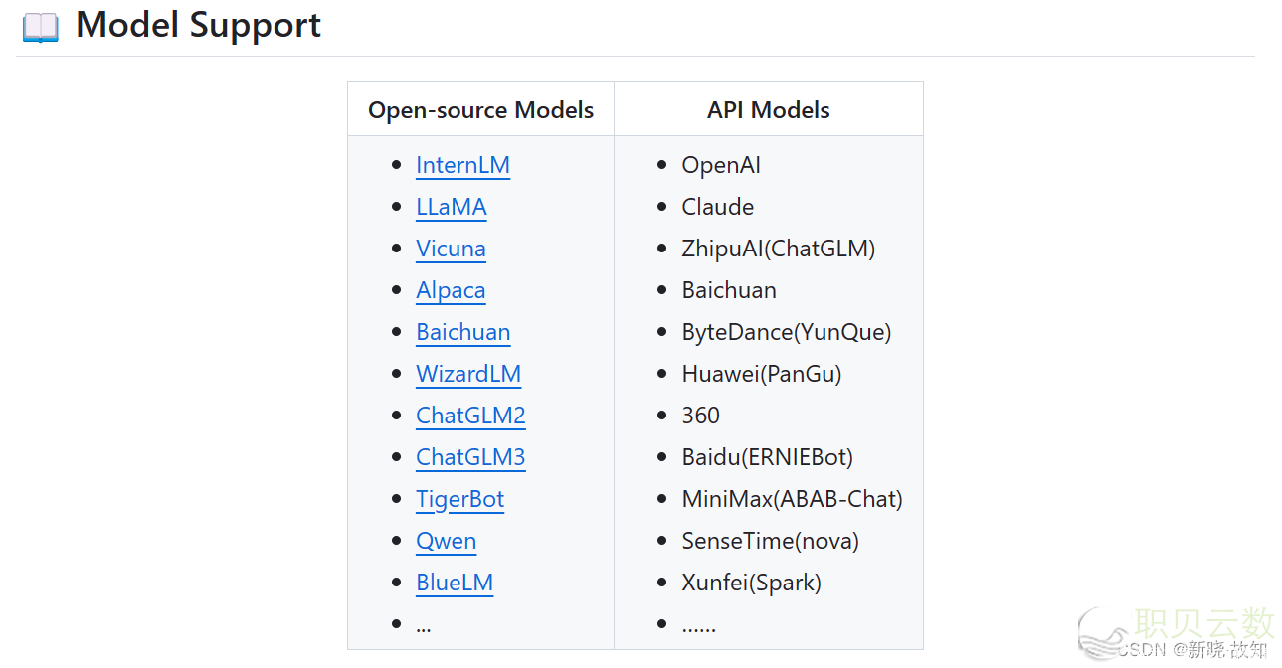Click the Qwen model link
This screenshot has height=668, width=1282.
[x=446, y=541]
